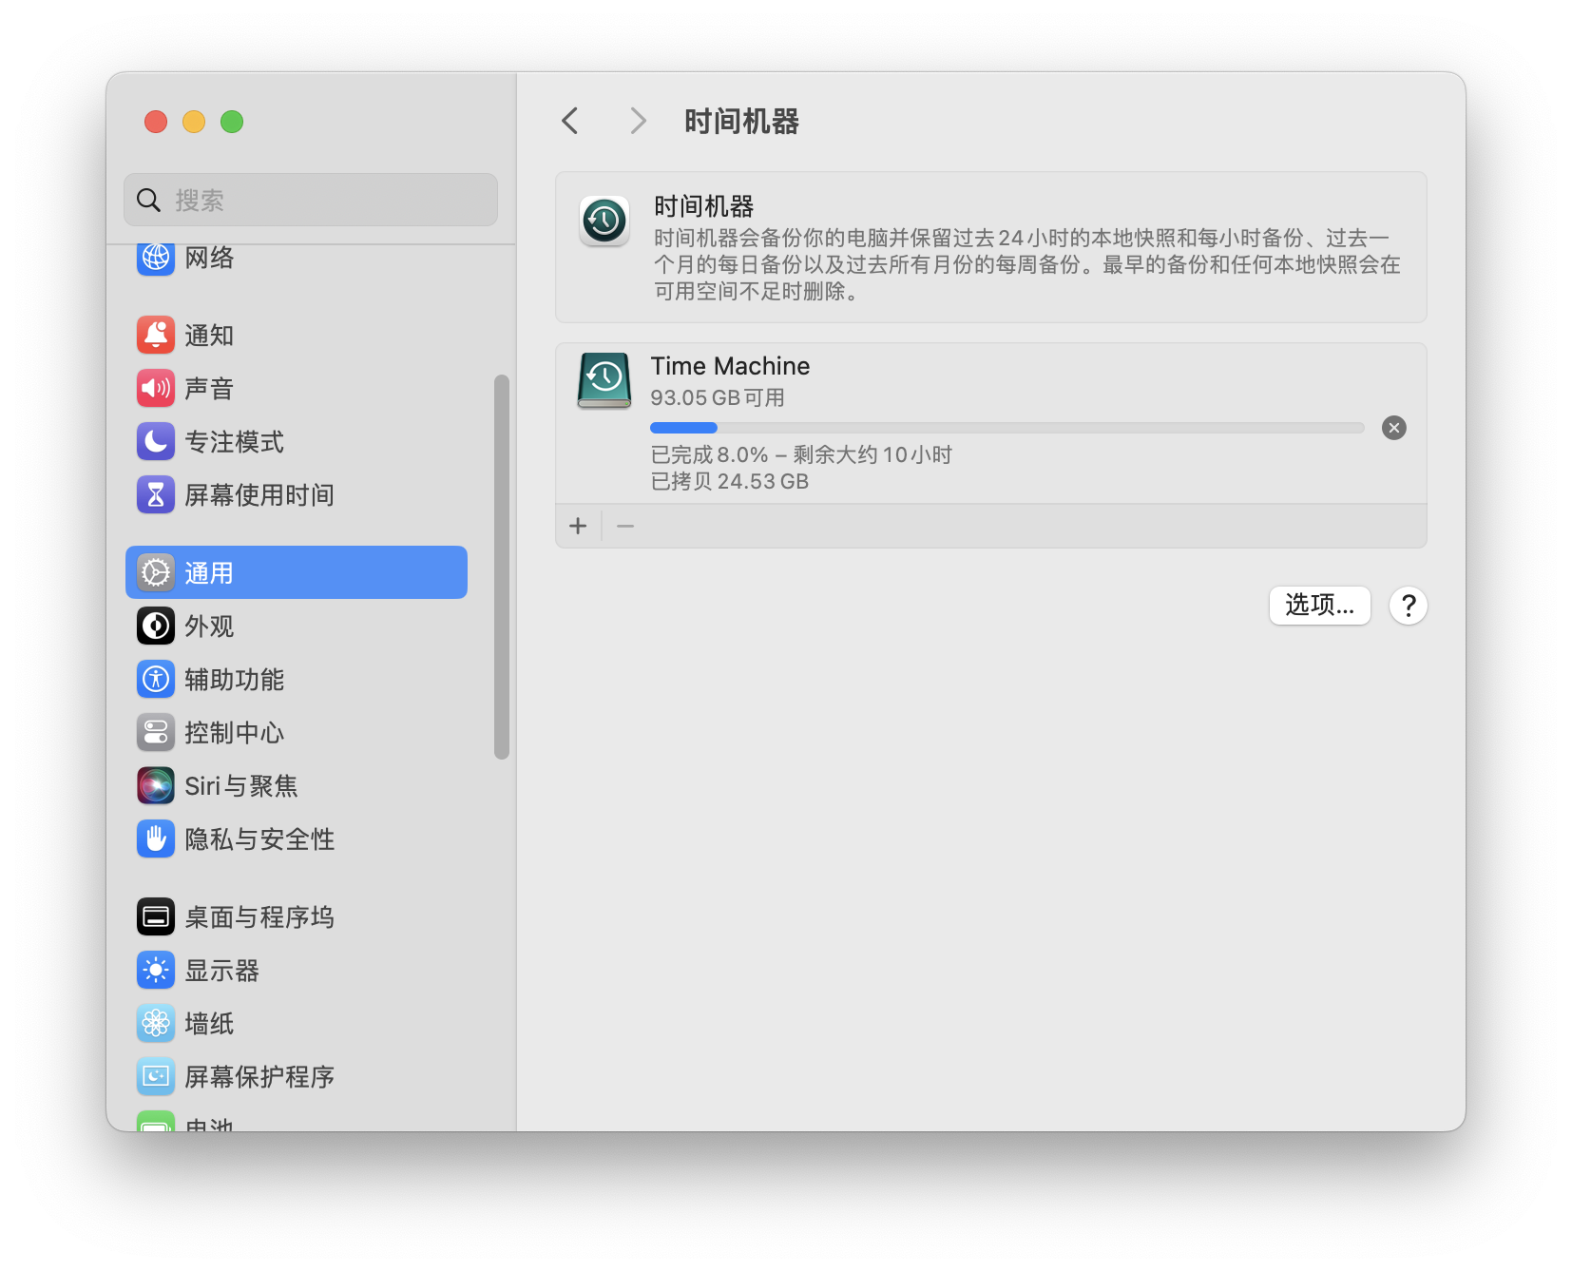The height and width of the screenshot is (1272, 1572).
Task: Open the Control Center (控制中心) item
Action: click(234, 732)
